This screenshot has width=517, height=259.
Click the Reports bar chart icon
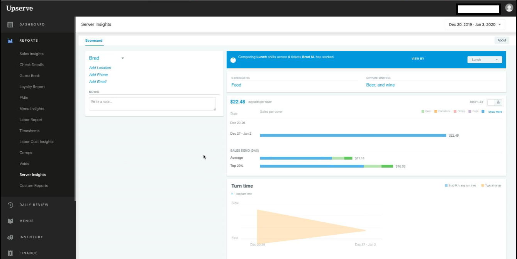click(x=10, y=41)
